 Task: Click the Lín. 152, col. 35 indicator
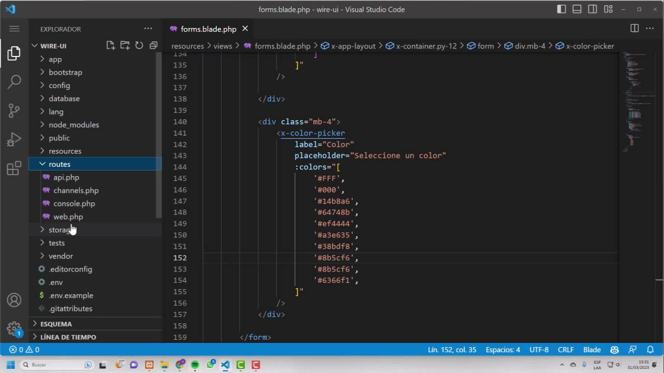tap(452, 350)
